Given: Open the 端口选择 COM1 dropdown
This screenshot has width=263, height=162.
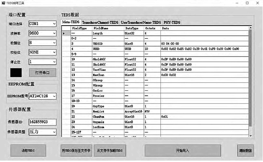Looking at the screenshot, I should (x=42, y=23).
